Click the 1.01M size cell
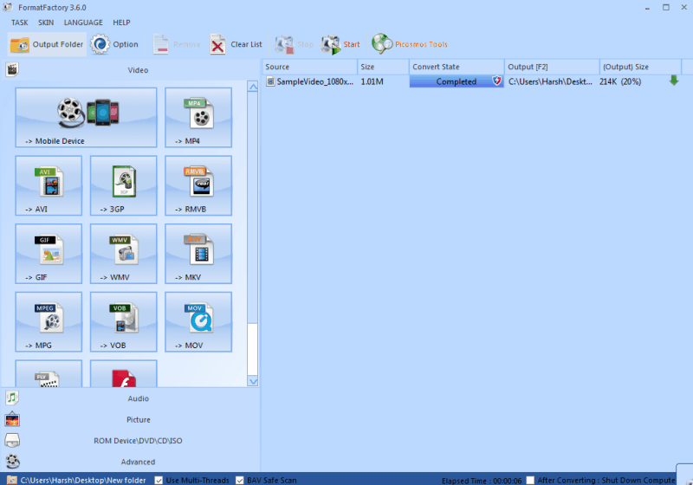693x485 pixels. (372, 81)
